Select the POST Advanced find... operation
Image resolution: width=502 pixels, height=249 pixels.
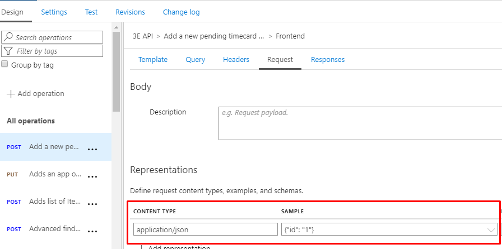(x=55, y=228)
